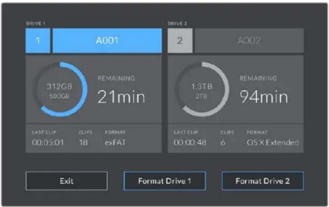Click last clip time 00:05:01
The width and height of the screenshot is (329, 207).
coord(48,142)
